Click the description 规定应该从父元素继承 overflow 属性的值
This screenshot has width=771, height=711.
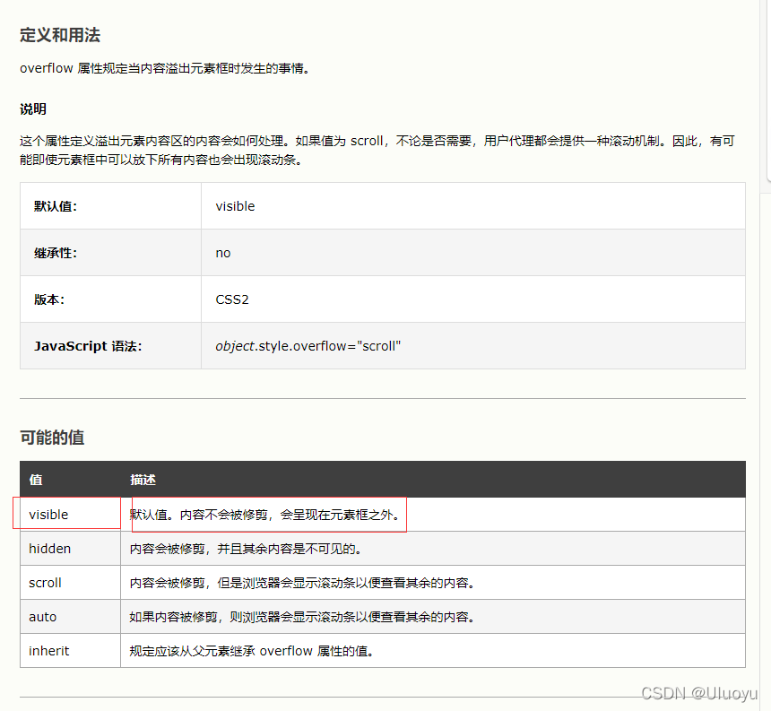coord(252,651)
